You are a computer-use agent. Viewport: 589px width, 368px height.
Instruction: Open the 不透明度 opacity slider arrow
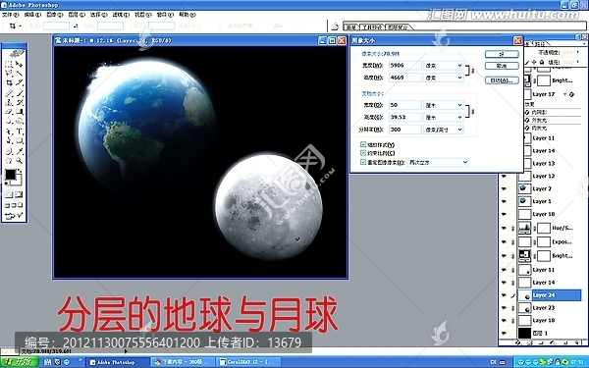(578, 52)
